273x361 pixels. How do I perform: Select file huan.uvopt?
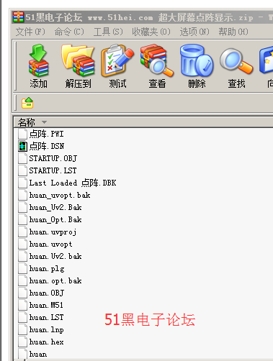click(x=50, y=245)
